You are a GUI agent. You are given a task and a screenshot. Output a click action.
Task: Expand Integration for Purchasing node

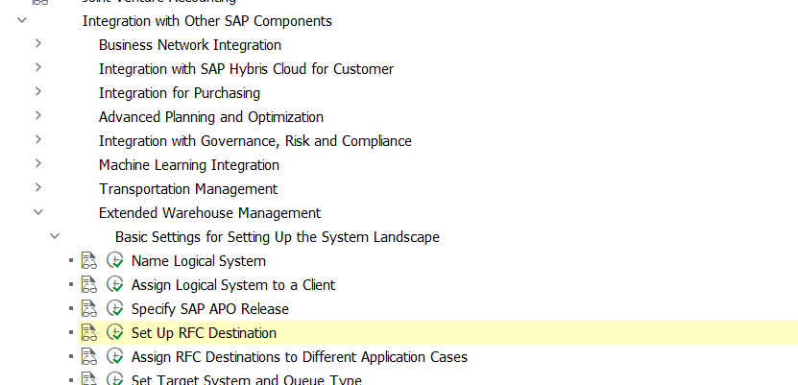point(38,91)
